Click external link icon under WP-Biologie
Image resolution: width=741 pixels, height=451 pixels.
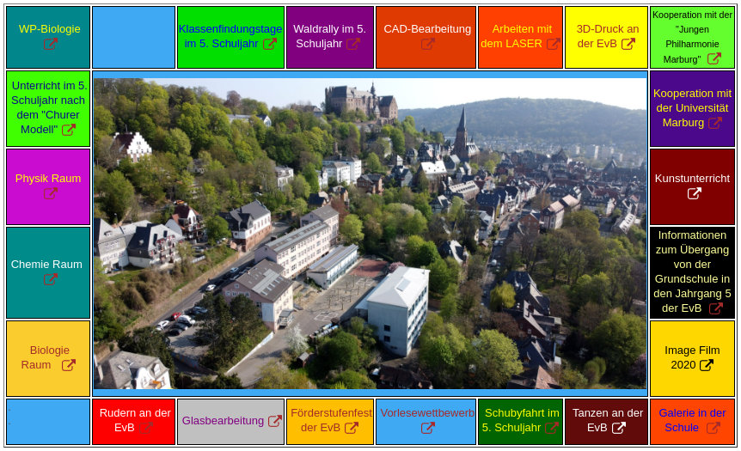51,45
